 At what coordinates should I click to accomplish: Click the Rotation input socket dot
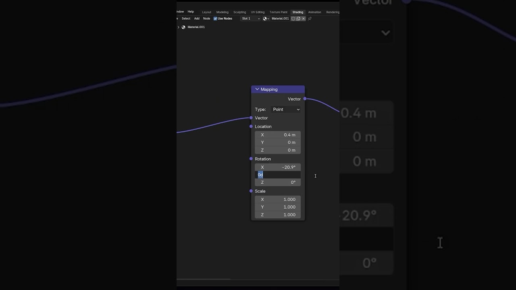251,159
